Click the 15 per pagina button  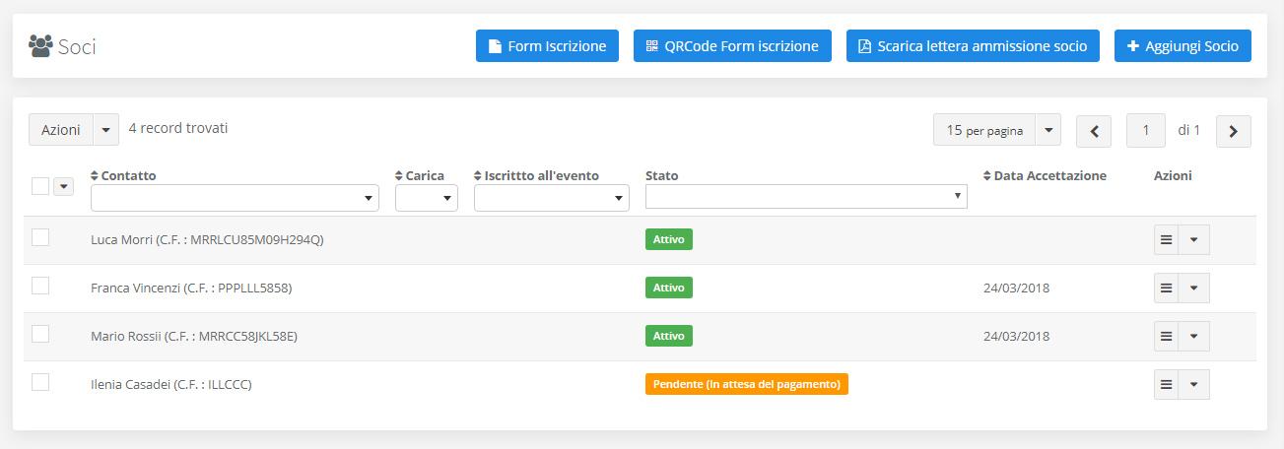[x=984, y=130]
